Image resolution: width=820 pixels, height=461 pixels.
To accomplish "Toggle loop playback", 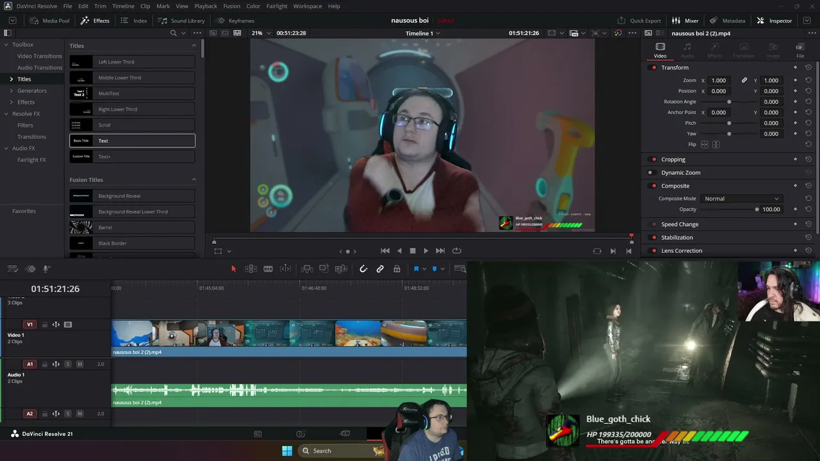I will [x=457, y=251].
